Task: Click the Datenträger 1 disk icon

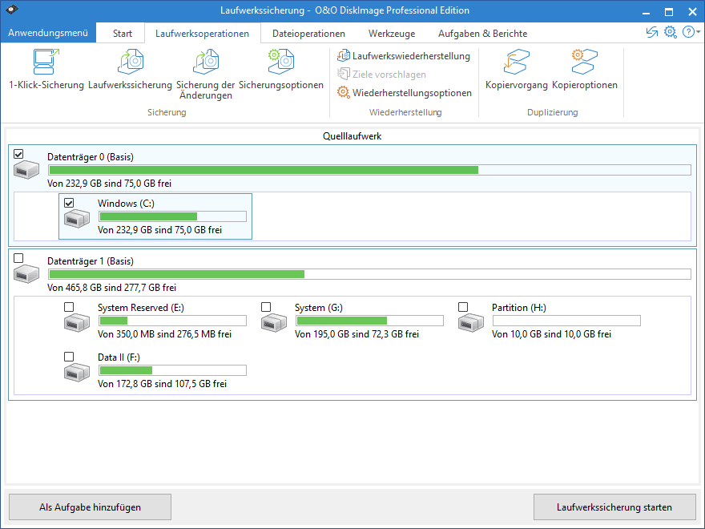Action: click(x=26, y=273)
